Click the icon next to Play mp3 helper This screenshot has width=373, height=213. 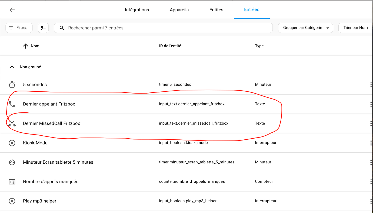[12, 201]
